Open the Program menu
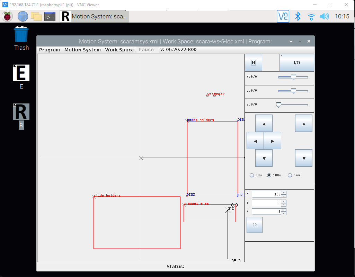The image size is (355, 277). pos(50,50)
